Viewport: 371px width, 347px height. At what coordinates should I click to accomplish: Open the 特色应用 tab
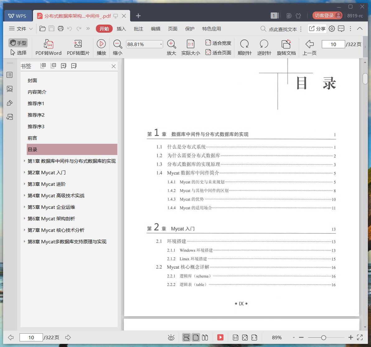click(212, 29)
